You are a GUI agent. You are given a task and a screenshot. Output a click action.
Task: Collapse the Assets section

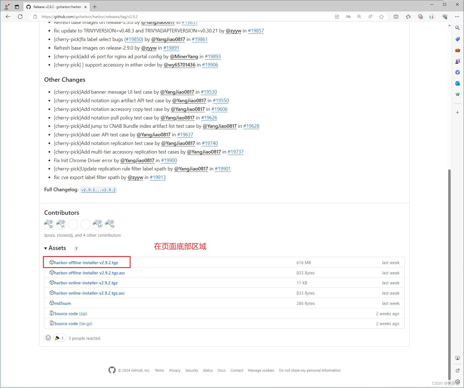point(55,248)
